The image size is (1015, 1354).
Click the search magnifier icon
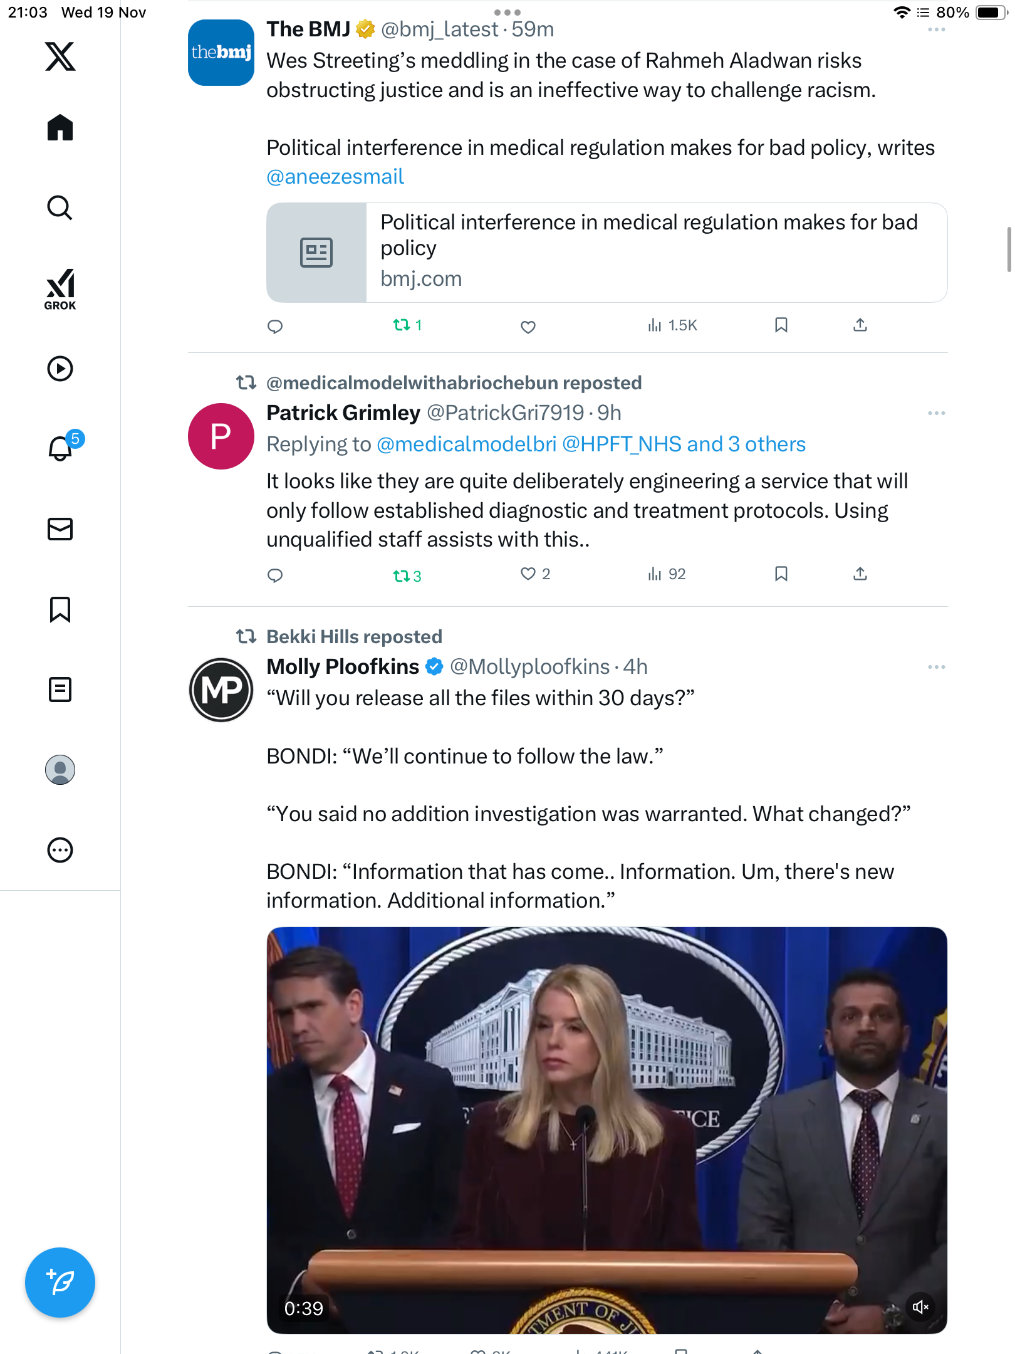60,207
